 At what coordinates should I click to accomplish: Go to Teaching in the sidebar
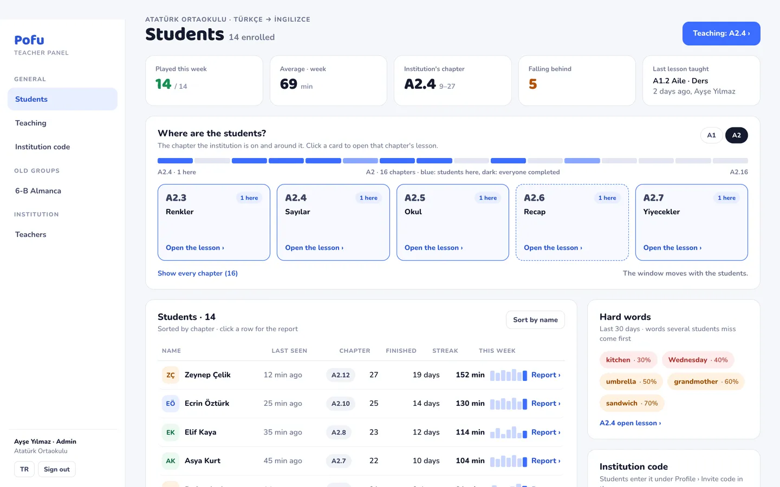62,123
